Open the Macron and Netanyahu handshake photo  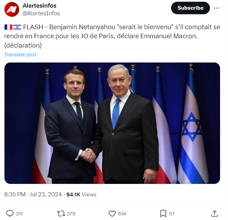(x=112, y=123)
